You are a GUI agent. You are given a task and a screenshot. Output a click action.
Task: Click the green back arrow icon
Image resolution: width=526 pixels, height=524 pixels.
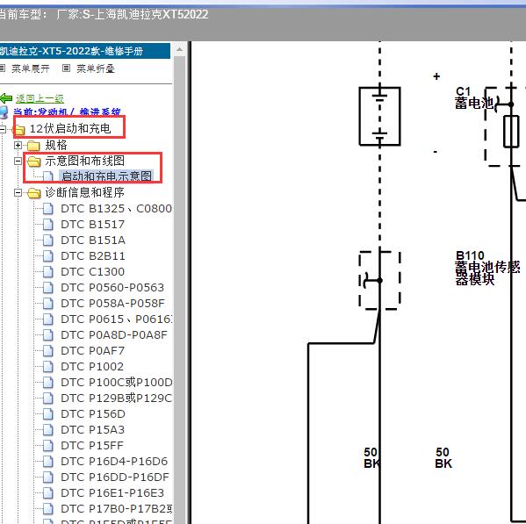pyautogui.click(x=6, y=98)
